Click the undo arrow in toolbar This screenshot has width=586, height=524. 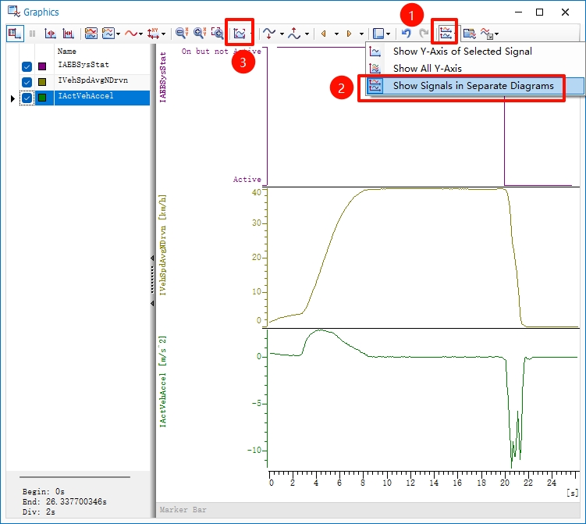click(406, 34)
